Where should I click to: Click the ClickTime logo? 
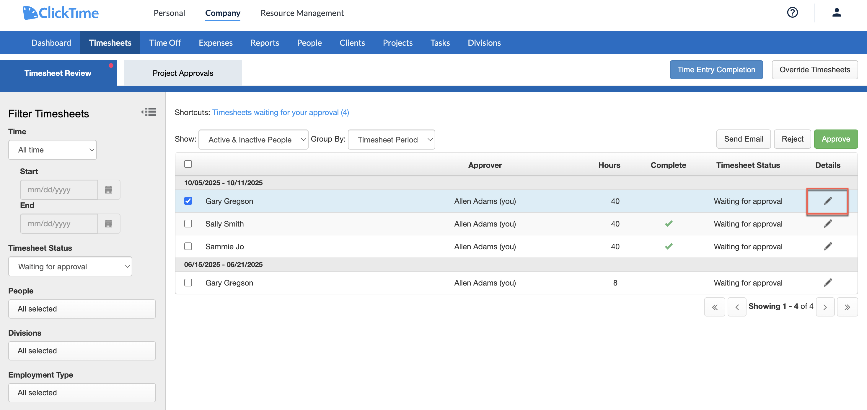[61, 13]
